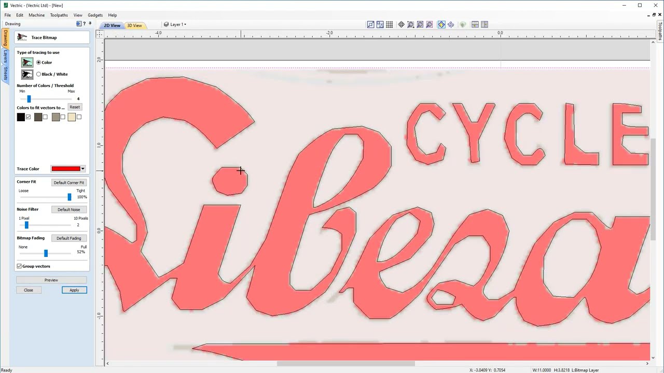The height and width of the screenshot is (373, 664).
Task: Click the Number of Colors slider handle
Action: 29,98
